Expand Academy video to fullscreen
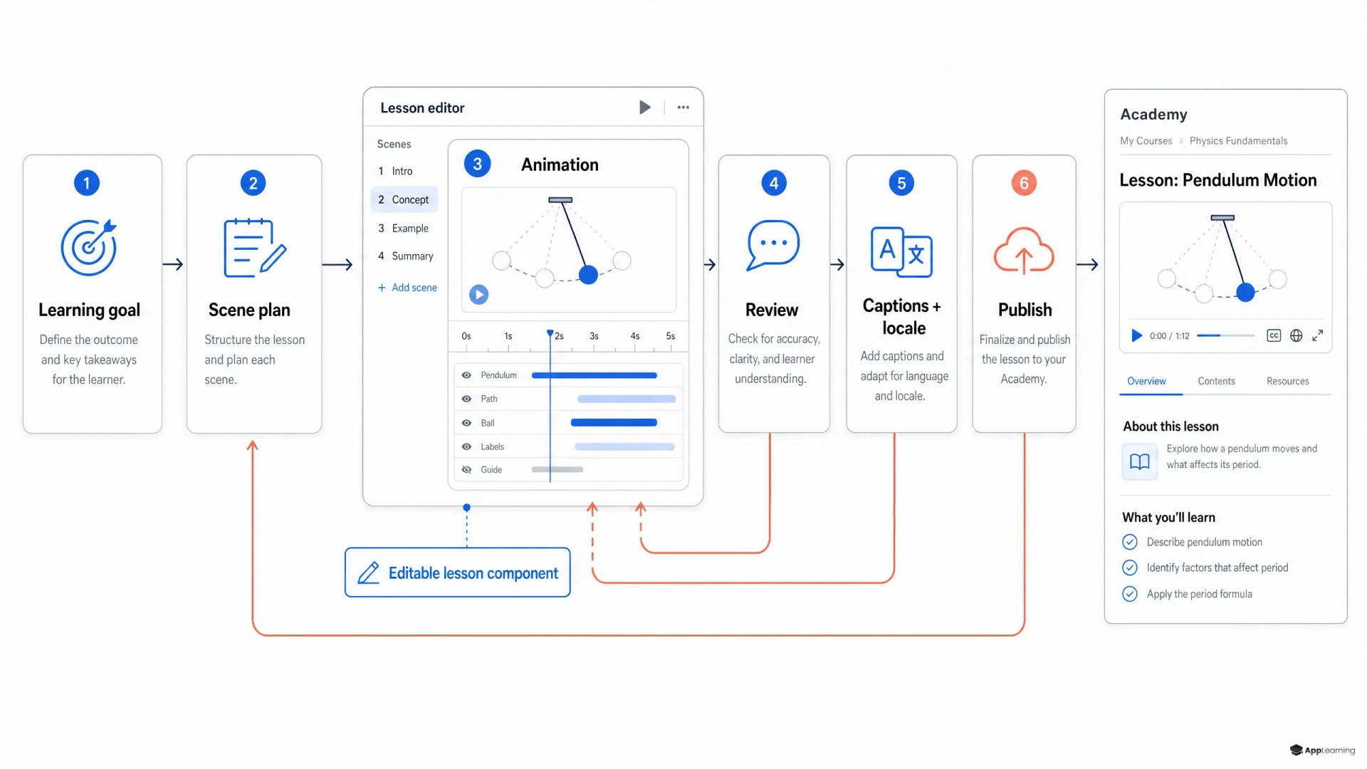1367x769 pixels. pos(1318,335)
